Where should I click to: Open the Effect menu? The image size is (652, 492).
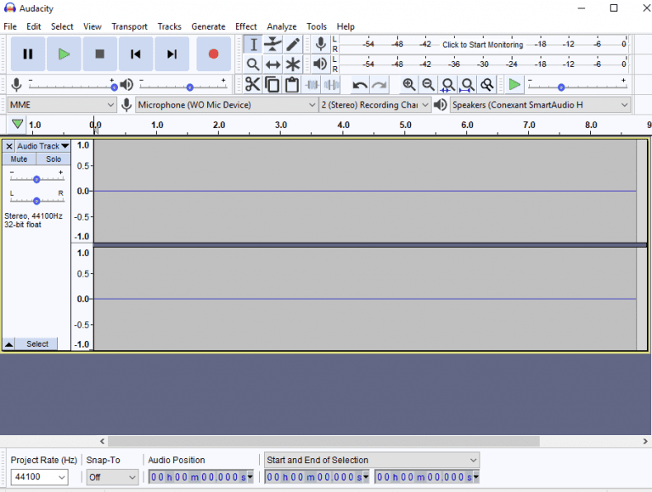point(245,26)
